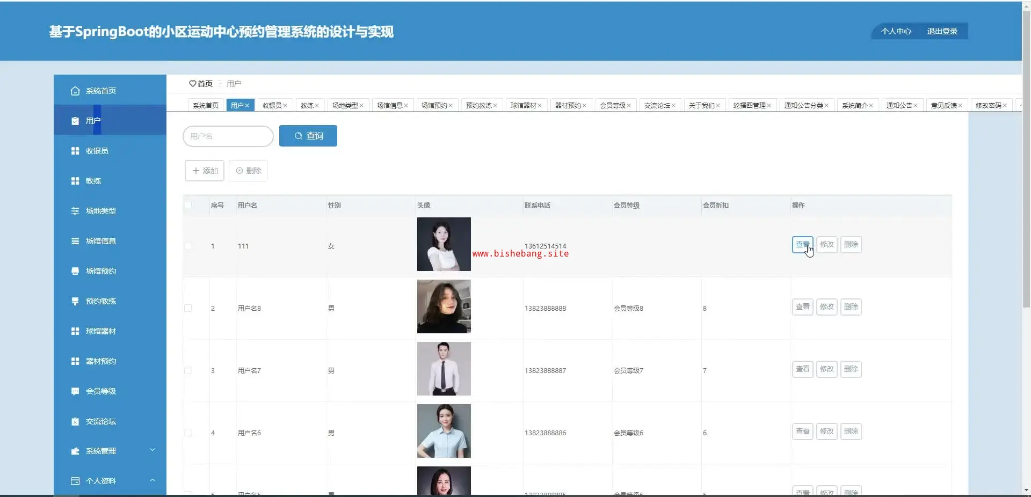Click the 添加 button
The height and width of the screenshot is (497, 1031).
[205, 171]
